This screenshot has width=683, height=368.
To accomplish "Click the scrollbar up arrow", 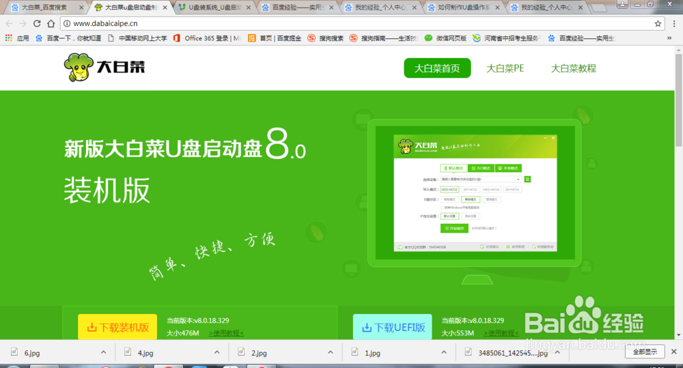I will tap(679, 51).
